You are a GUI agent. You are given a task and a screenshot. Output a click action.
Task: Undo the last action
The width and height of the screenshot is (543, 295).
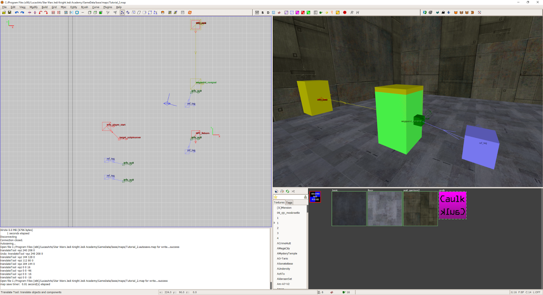pos(17,13)
